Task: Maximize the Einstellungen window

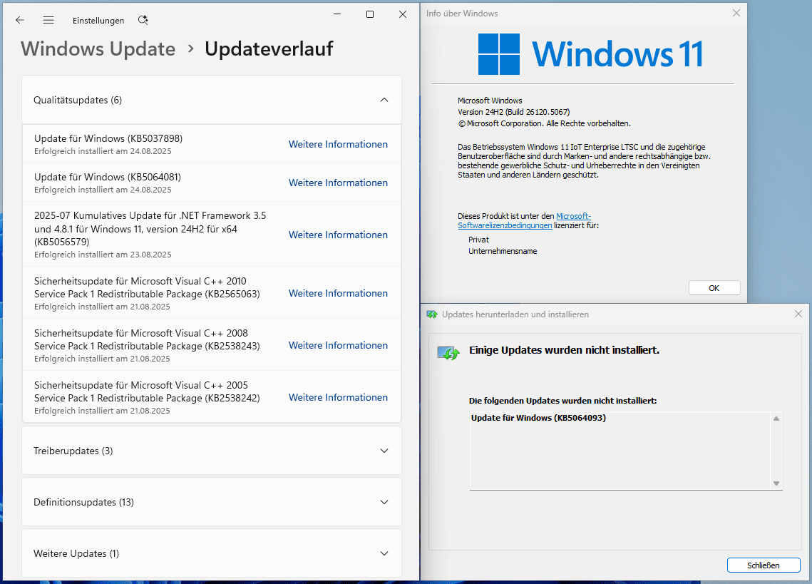Action: [x=370, y=14]
